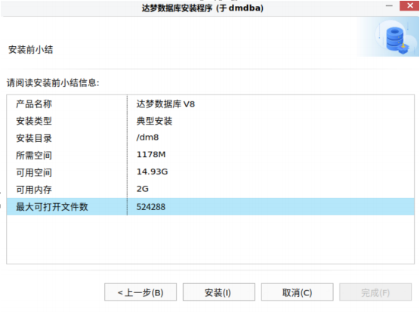This screenshot has width=420, height=312.
Task: Select the 达梦数据库 V8 value
Action: click(165, 104)
